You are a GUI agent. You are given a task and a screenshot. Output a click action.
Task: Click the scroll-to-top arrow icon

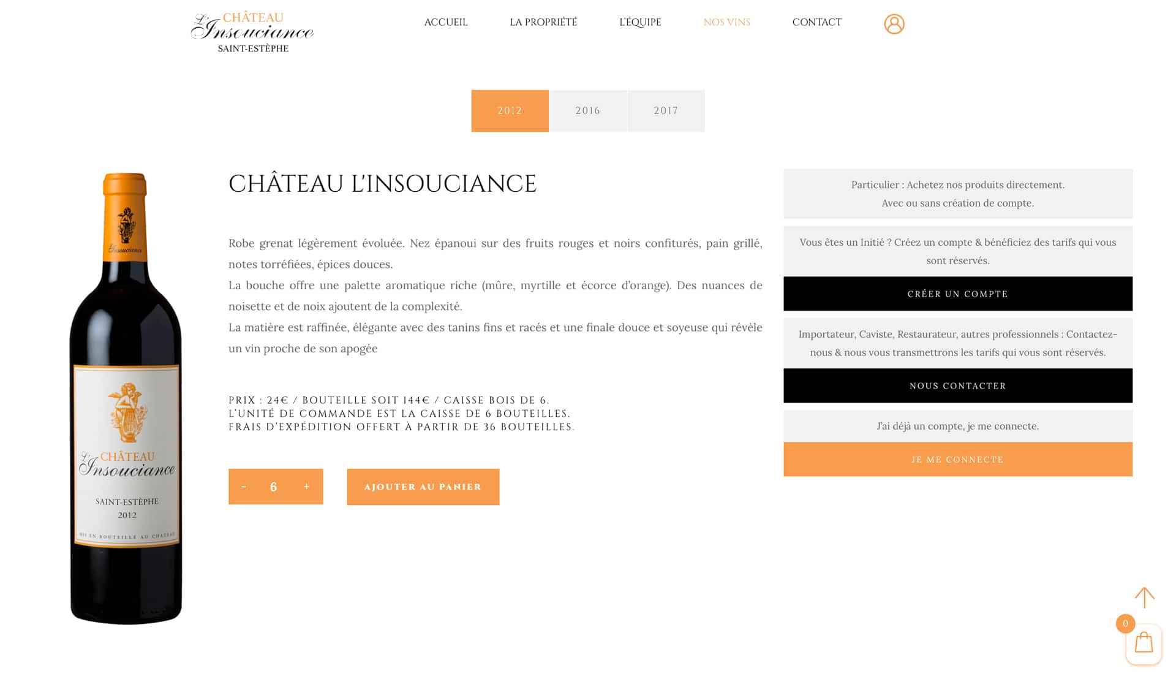tap(1144, 597)
